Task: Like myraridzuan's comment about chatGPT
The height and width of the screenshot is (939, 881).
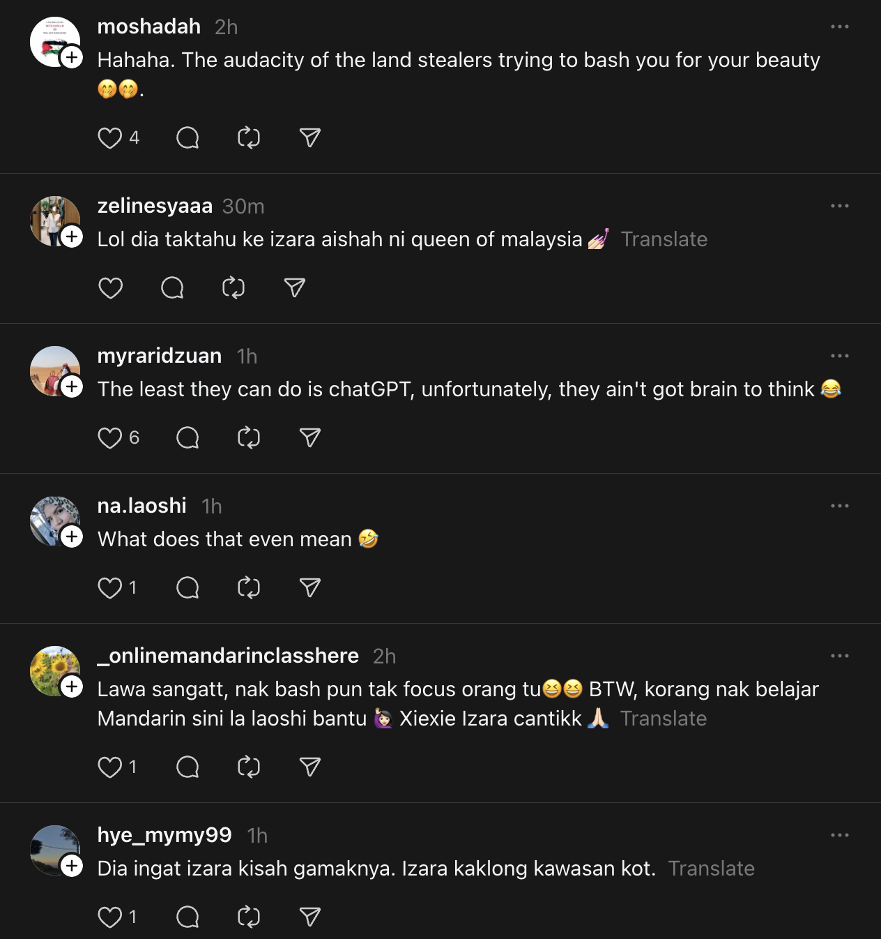Action: click(x=110, y=438)
